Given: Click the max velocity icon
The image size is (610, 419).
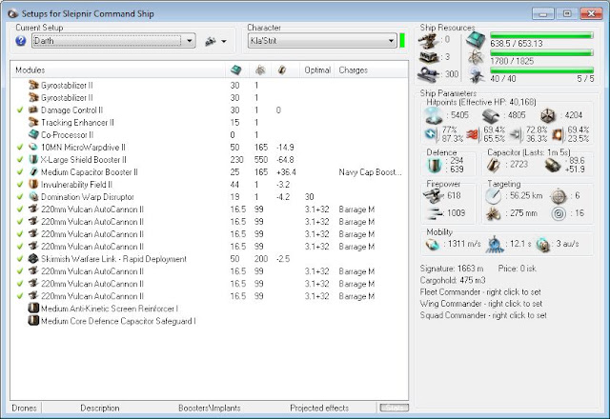Looking at the screenshot, I should pos(433,244).
